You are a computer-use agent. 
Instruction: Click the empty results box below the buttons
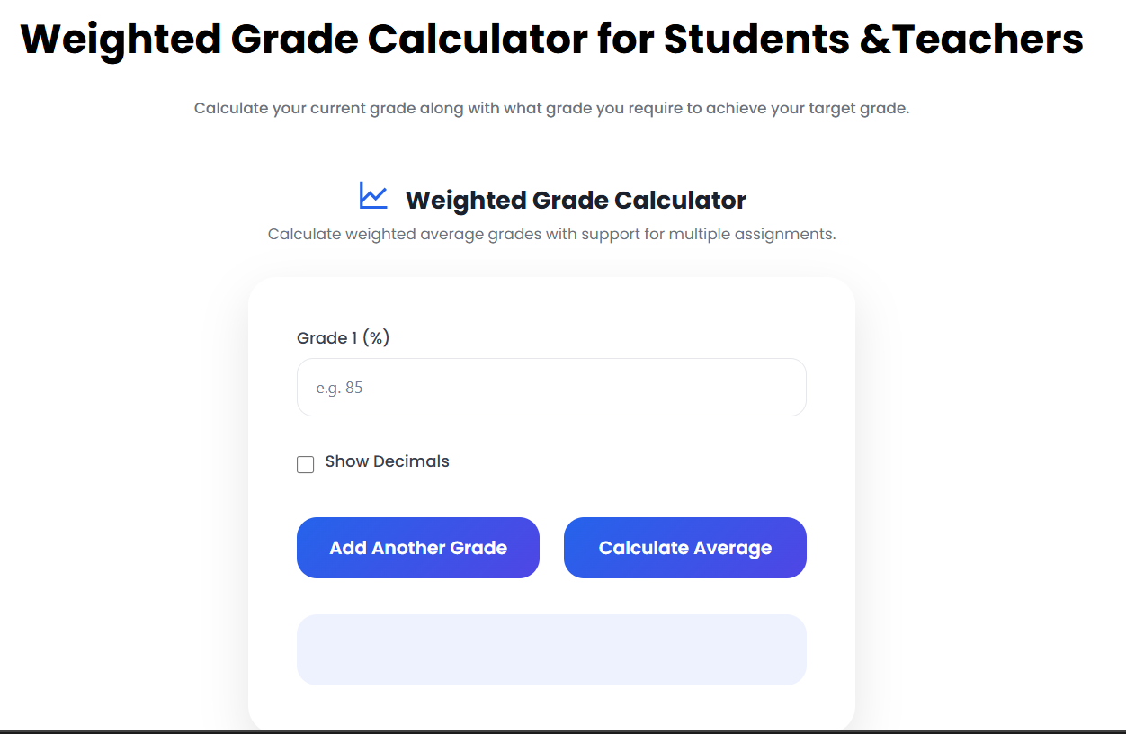tap(551, 649)
